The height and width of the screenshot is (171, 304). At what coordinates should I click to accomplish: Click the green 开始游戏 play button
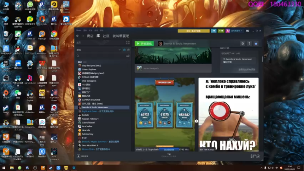coord(144,44)
